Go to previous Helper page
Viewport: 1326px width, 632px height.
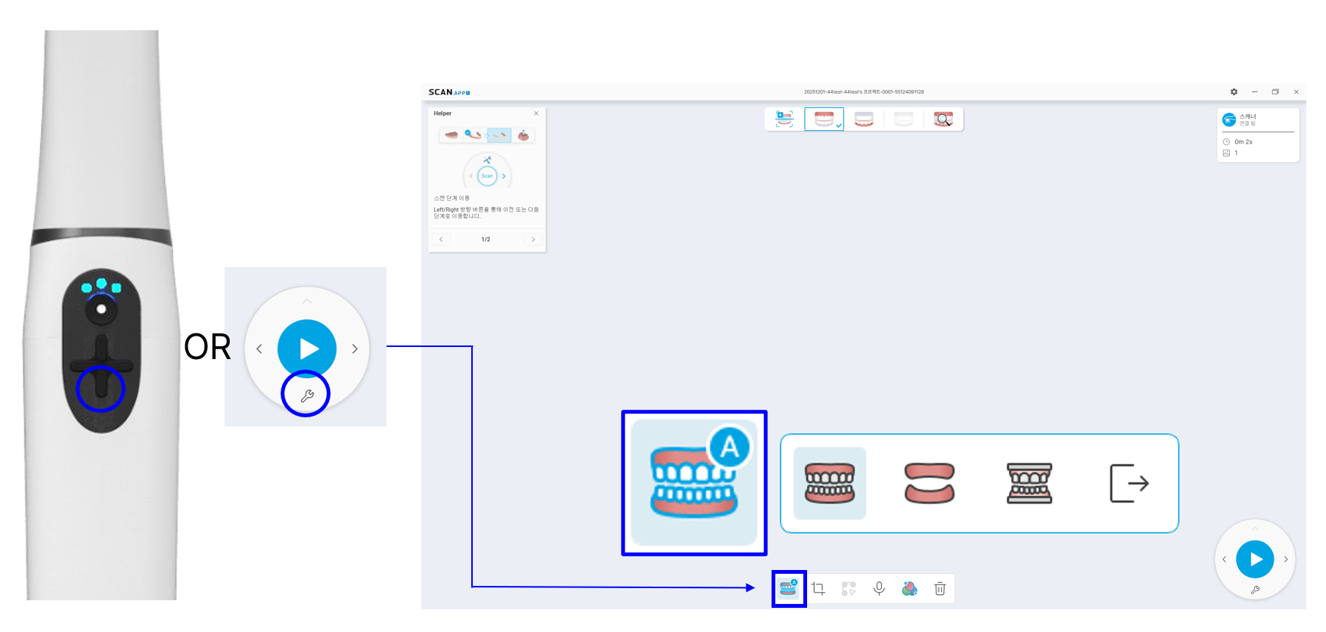click(x=441, y=239)
